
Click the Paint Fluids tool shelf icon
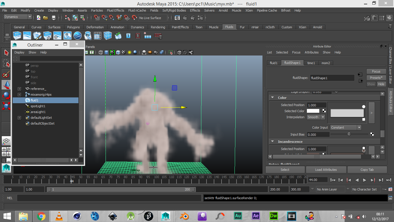click(x=37, y=36)
